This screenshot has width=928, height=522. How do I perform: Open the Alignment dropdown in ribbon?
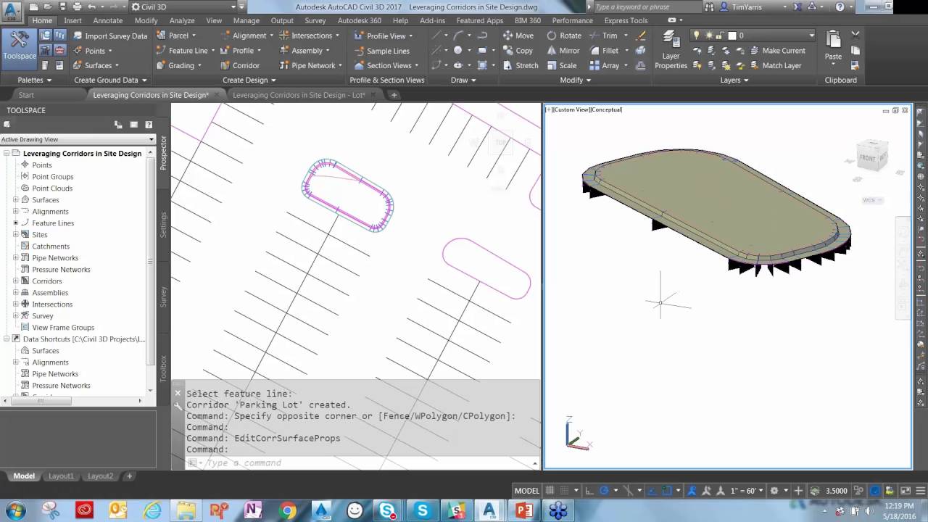point(249,36)
